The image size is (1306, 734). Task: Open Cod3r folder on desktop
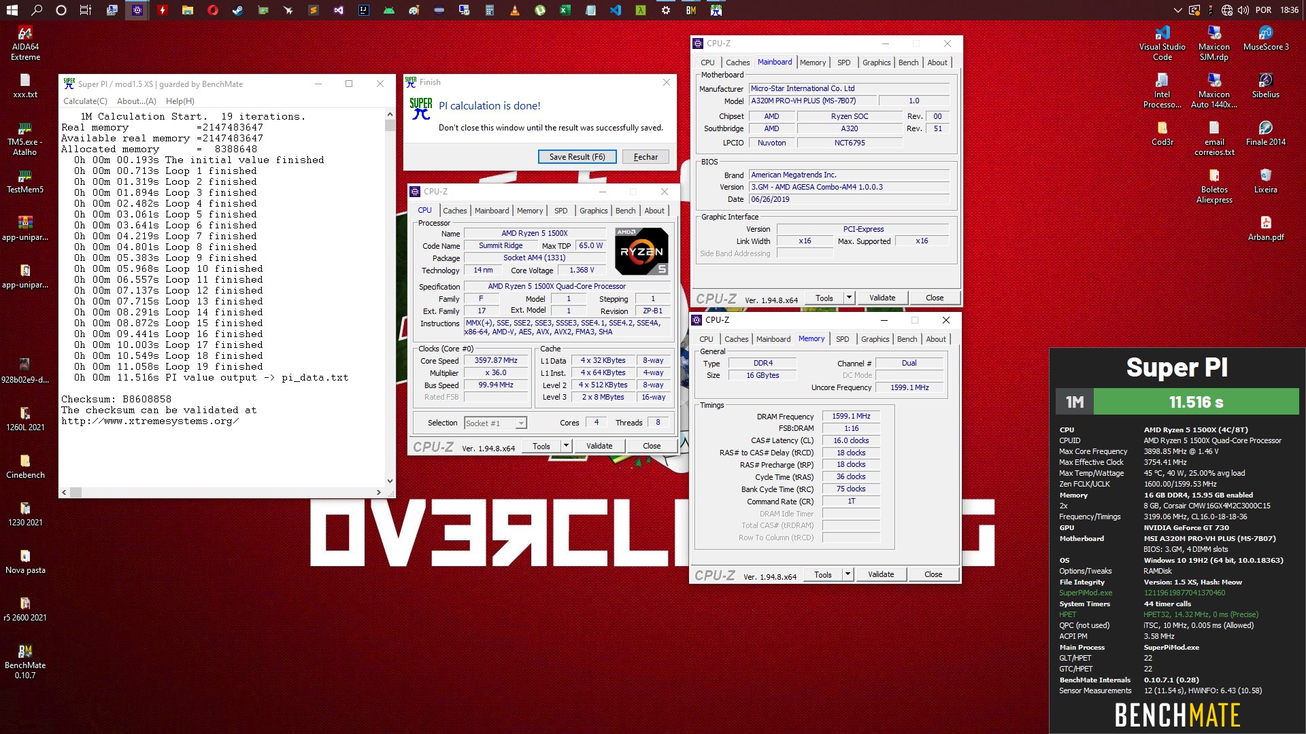pos(1162,133)
